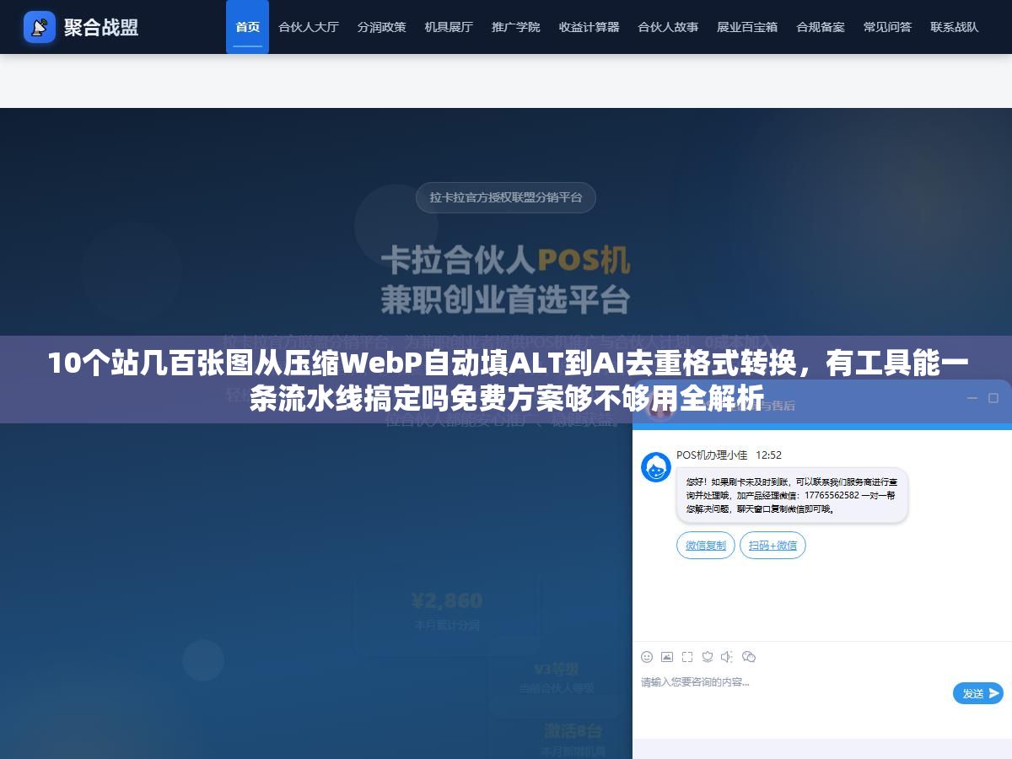This screenshot has height=759, width=1012.
Task: Click the 聚合战盟 logo icon
Action: pos(40,27)
